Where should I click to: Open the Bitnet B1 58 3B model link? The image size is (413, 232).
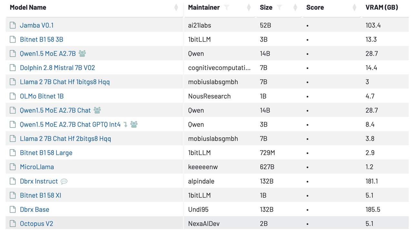(41, 39)
